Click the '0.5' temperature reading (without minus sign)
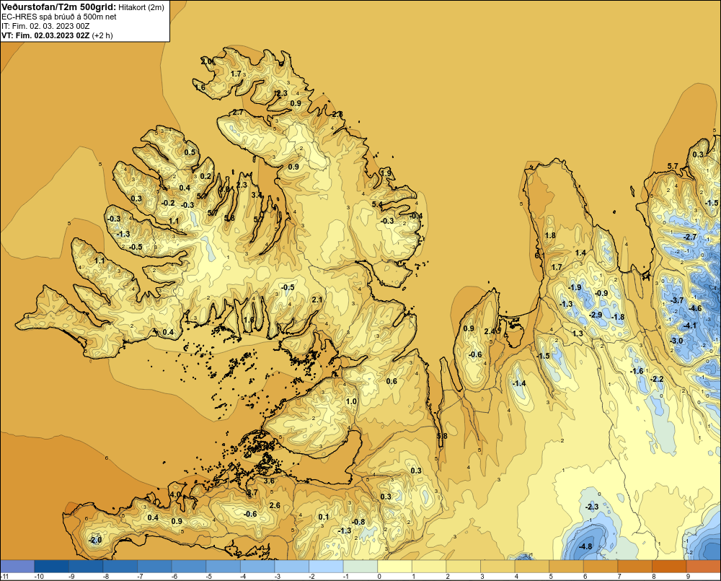Screen dimensions: 721x581 pyautogui.click(x=190, y=152)
